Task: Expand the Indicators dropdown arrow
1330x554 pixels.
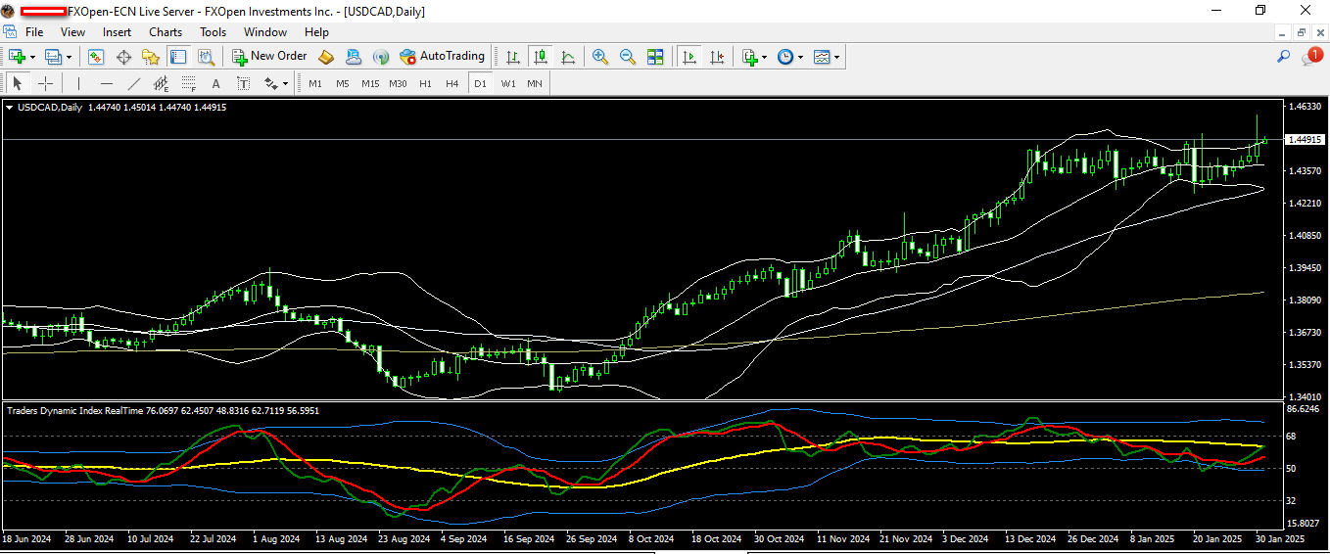Action: point(765,57)
